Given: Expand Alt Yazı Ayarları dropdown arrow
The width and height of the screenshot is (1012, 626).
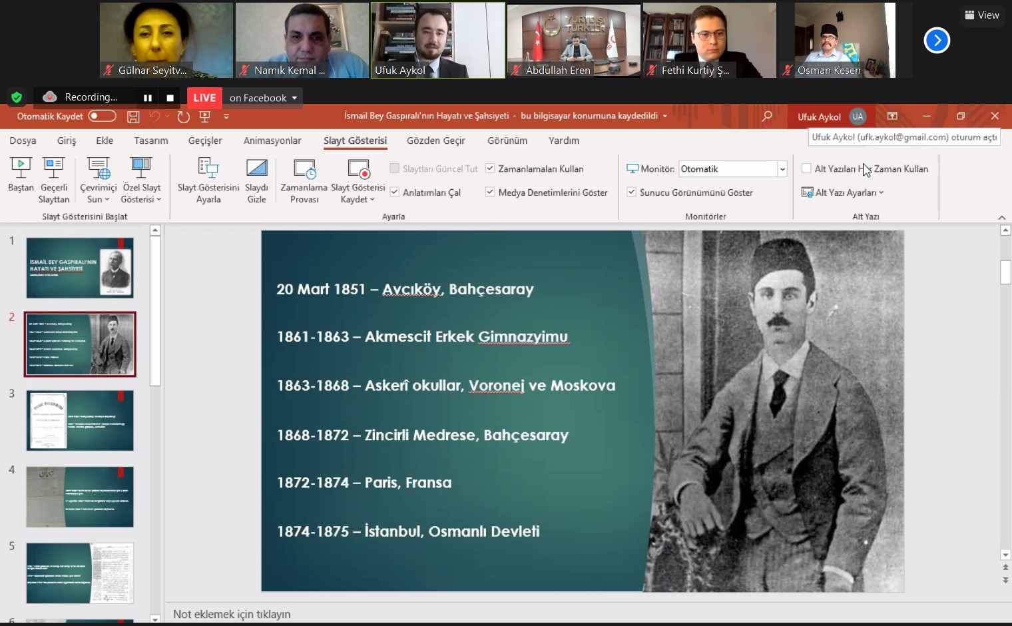Looking at the screenshot, I should [x=881, y=192].
